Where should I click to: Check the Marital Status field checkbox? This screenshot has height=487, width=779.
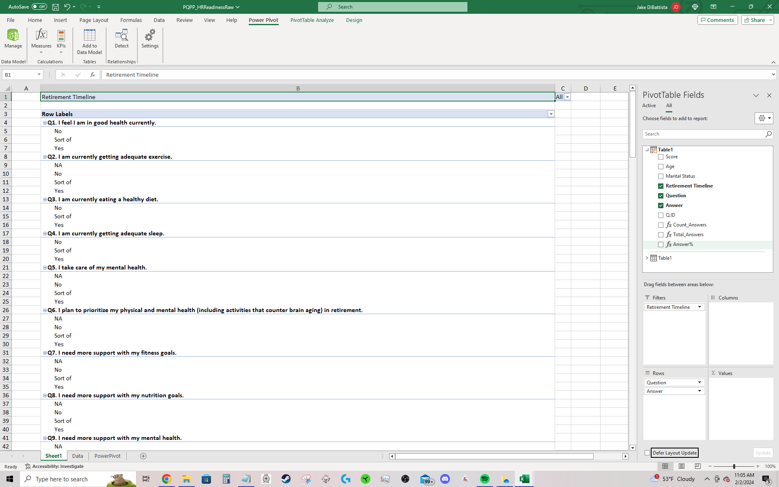point(661,176)
